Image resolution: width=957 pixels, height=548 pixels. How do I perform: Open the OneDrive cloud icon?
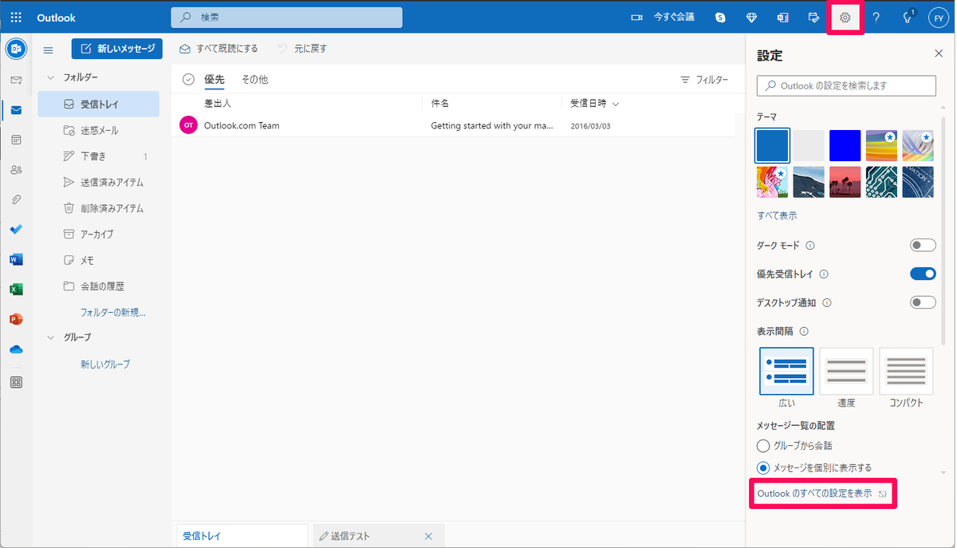click(x=16, y=349)
